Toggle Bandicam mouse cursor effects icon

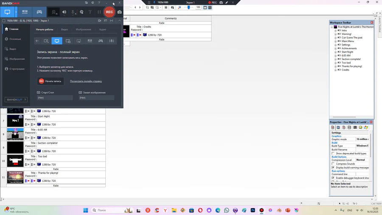pos(81,12)
